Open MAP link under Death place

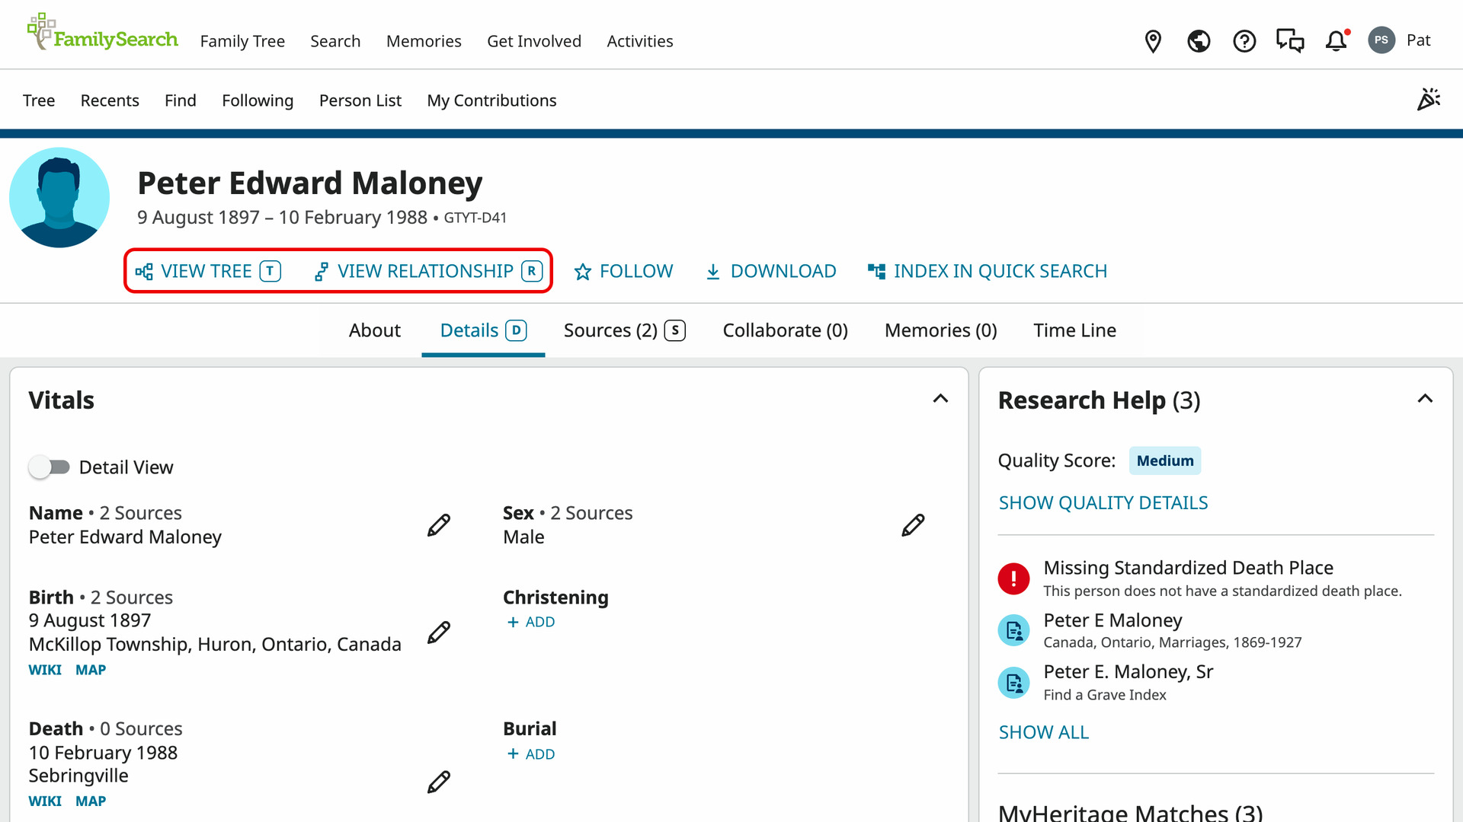(x=91, y=801)
